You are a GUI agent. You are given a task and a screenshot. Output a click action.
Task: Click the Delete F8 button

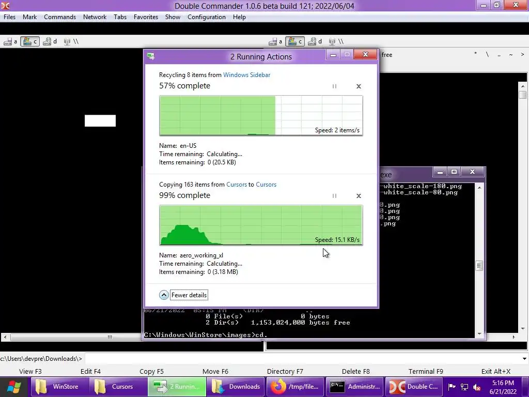pyautogui.click(x=355, y=371)
